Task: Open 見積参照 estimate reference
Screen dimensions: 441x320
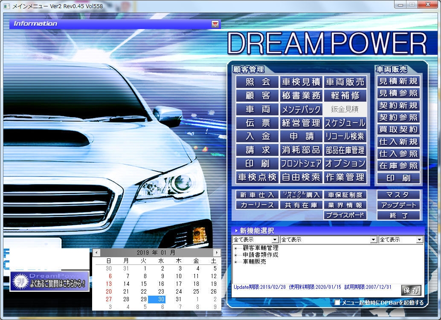Action: (398, 93)
